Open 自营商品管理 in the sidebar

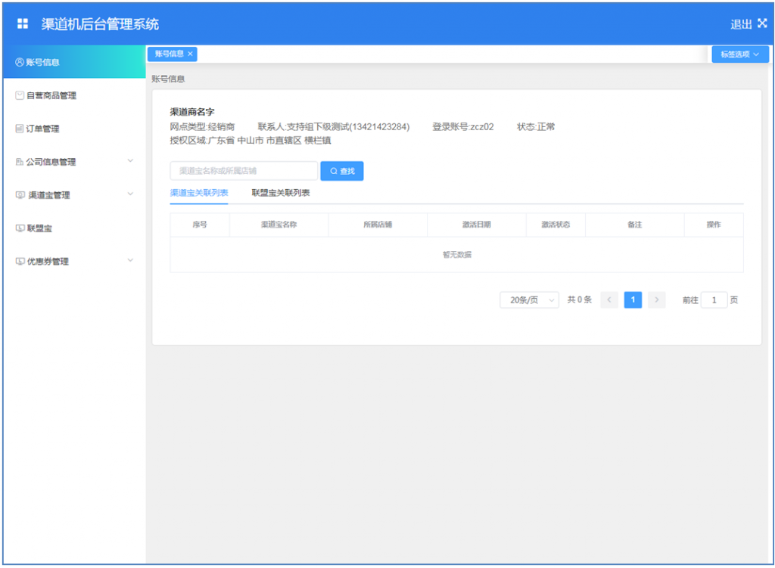pyautogui.click(x=74, y=95)
